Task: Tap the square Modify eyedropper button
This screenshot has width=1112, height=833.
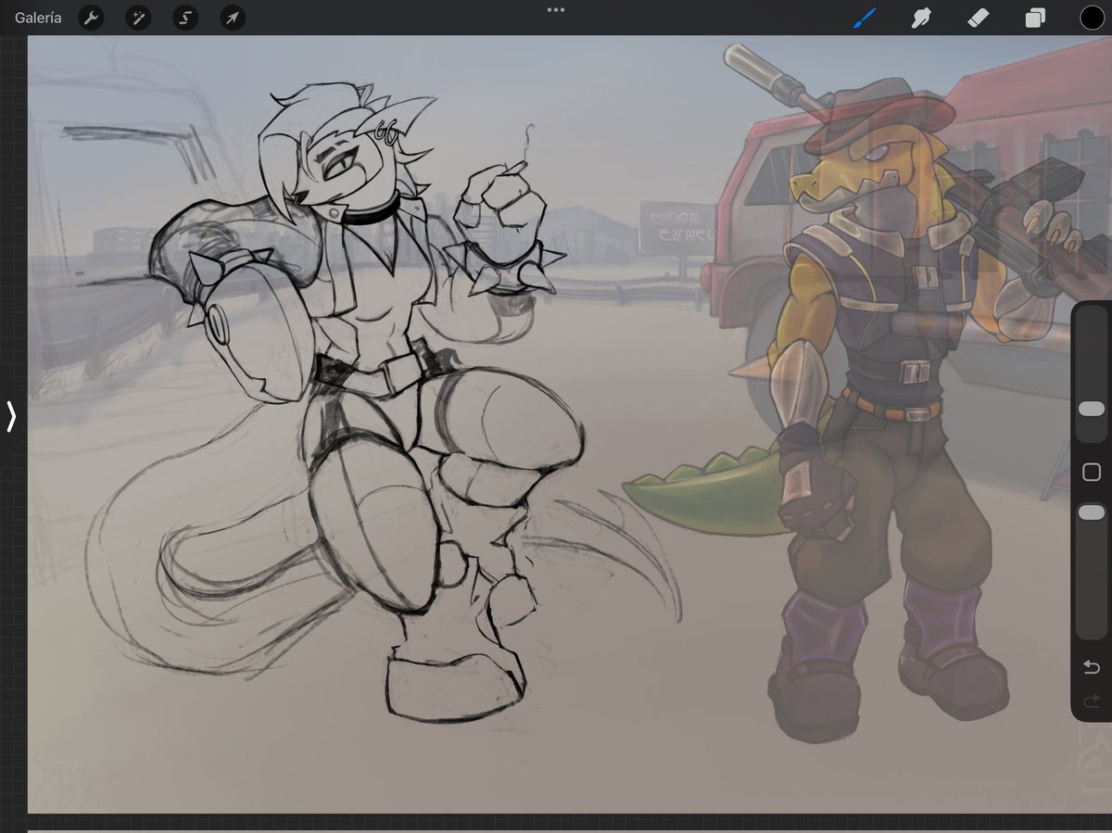Action: (x=1092, y=473)
